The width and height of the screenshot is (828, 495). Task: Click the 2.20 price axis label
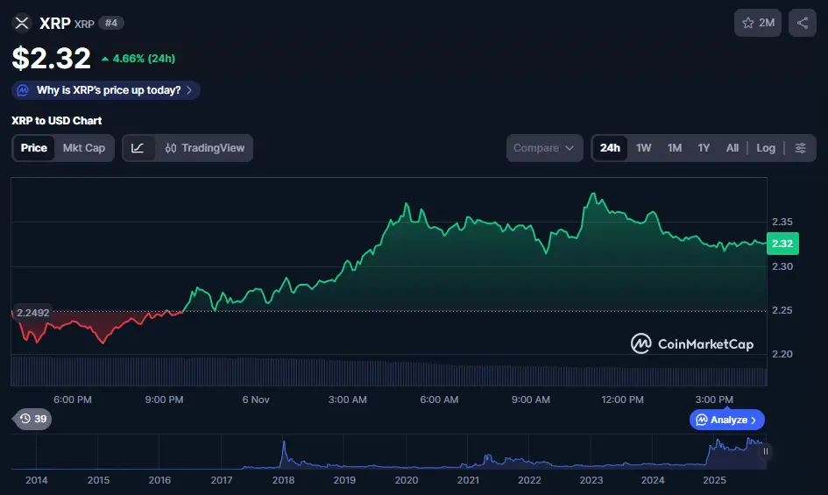click(x=782, y=354)
